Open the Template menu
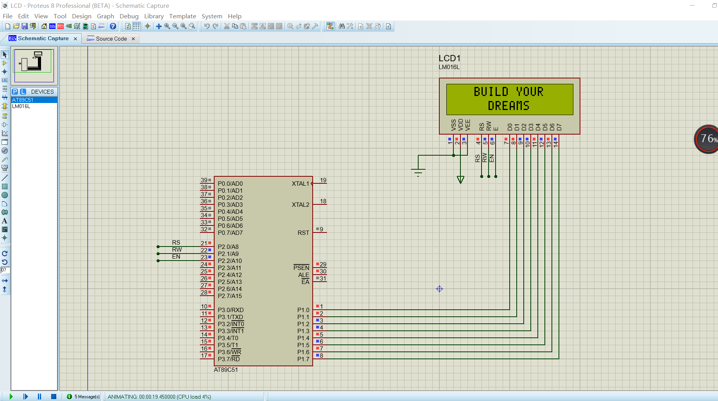718x401 pixels. 183,16
